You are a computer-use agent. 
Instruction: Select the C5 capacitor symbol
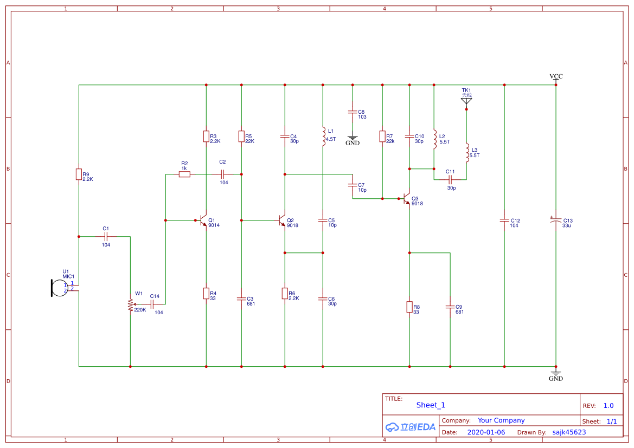(323, 220)
